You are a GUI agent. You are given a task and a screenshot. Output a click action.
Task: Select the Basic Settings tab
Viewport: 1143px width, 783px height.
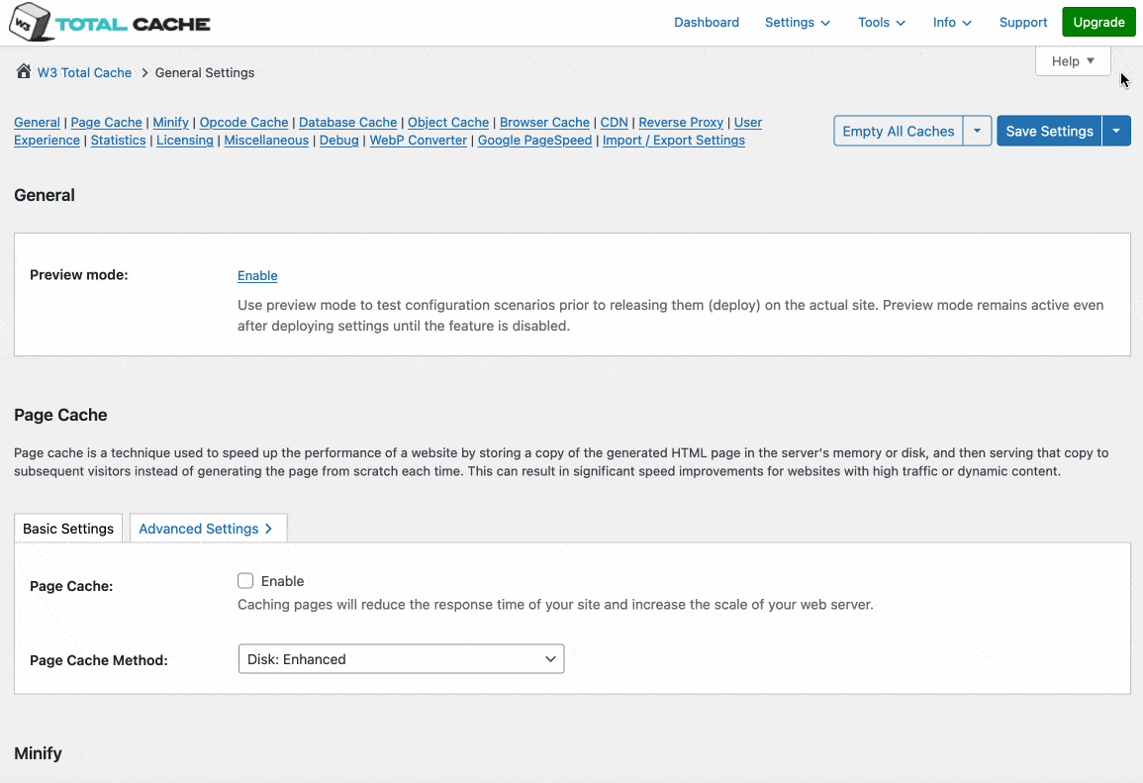pyautogui.click(x=68, y=529)
